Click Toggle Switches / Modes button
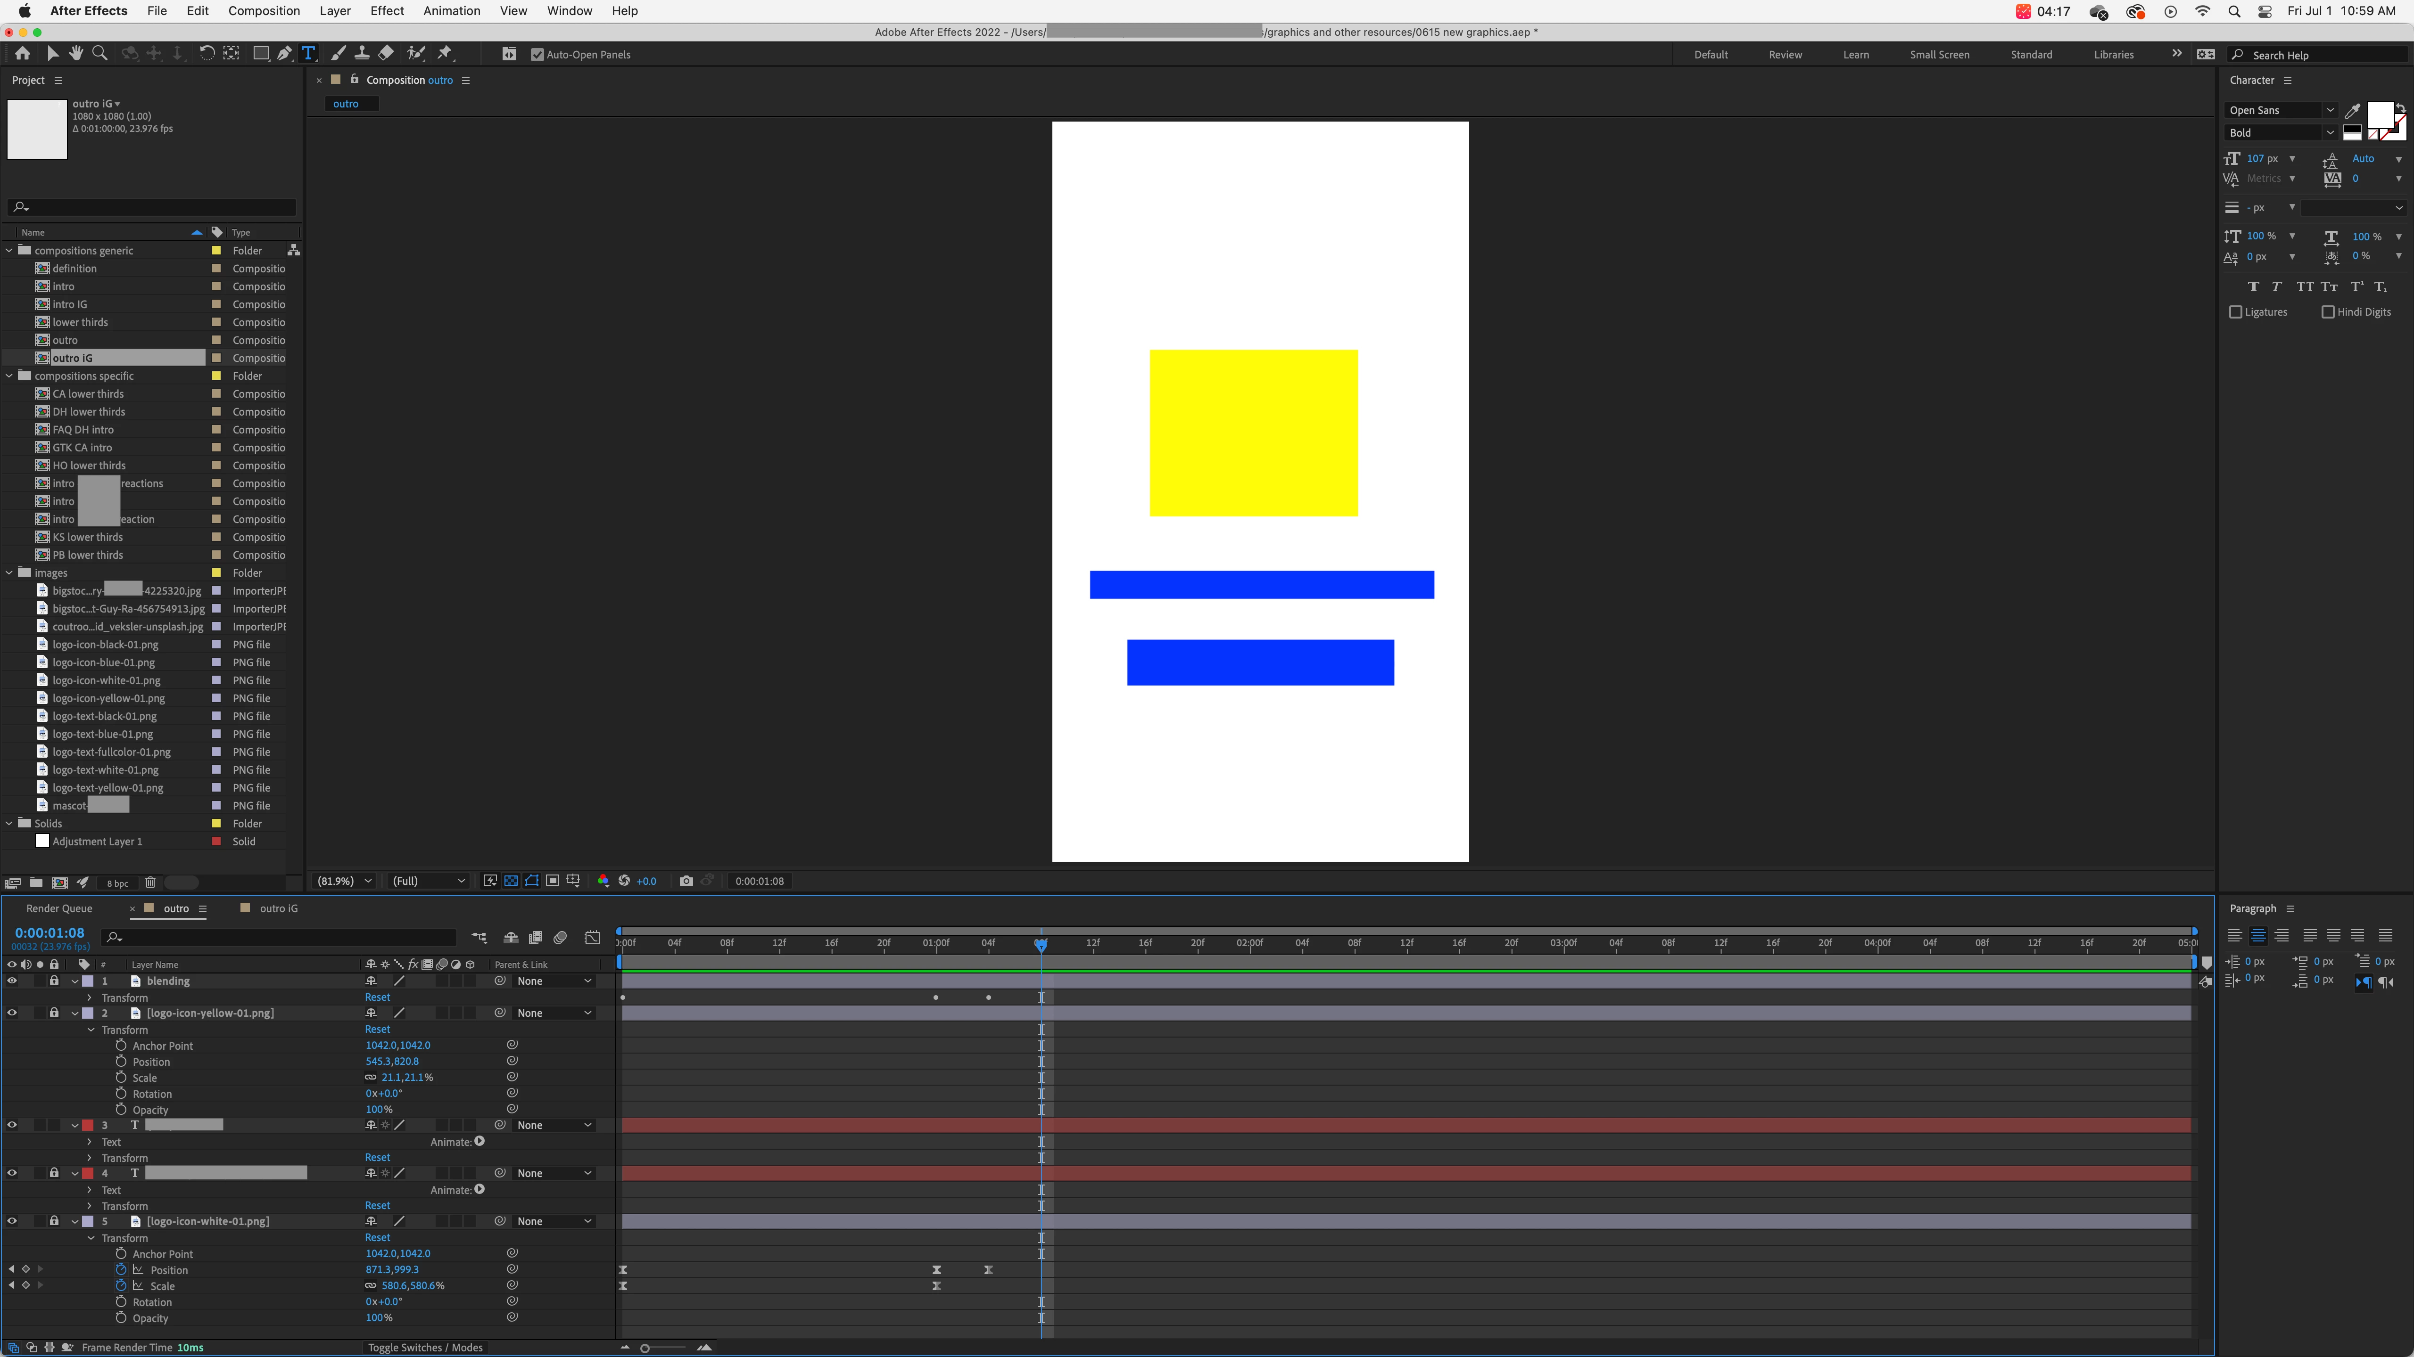This screenshot has height=1357, width=2414. pos(424,1348)
